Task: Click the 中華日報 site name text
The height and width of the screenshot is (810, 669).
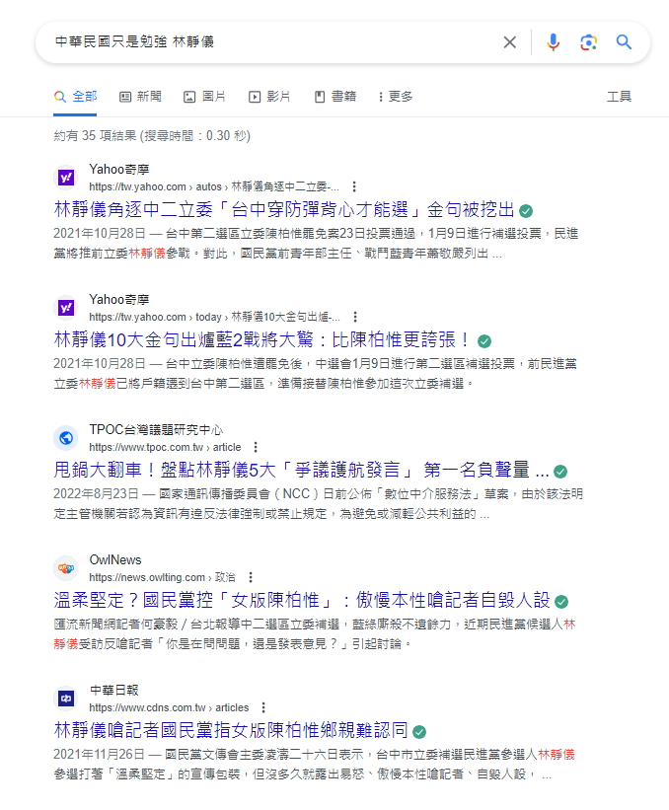Action: [x=114, y=691]
